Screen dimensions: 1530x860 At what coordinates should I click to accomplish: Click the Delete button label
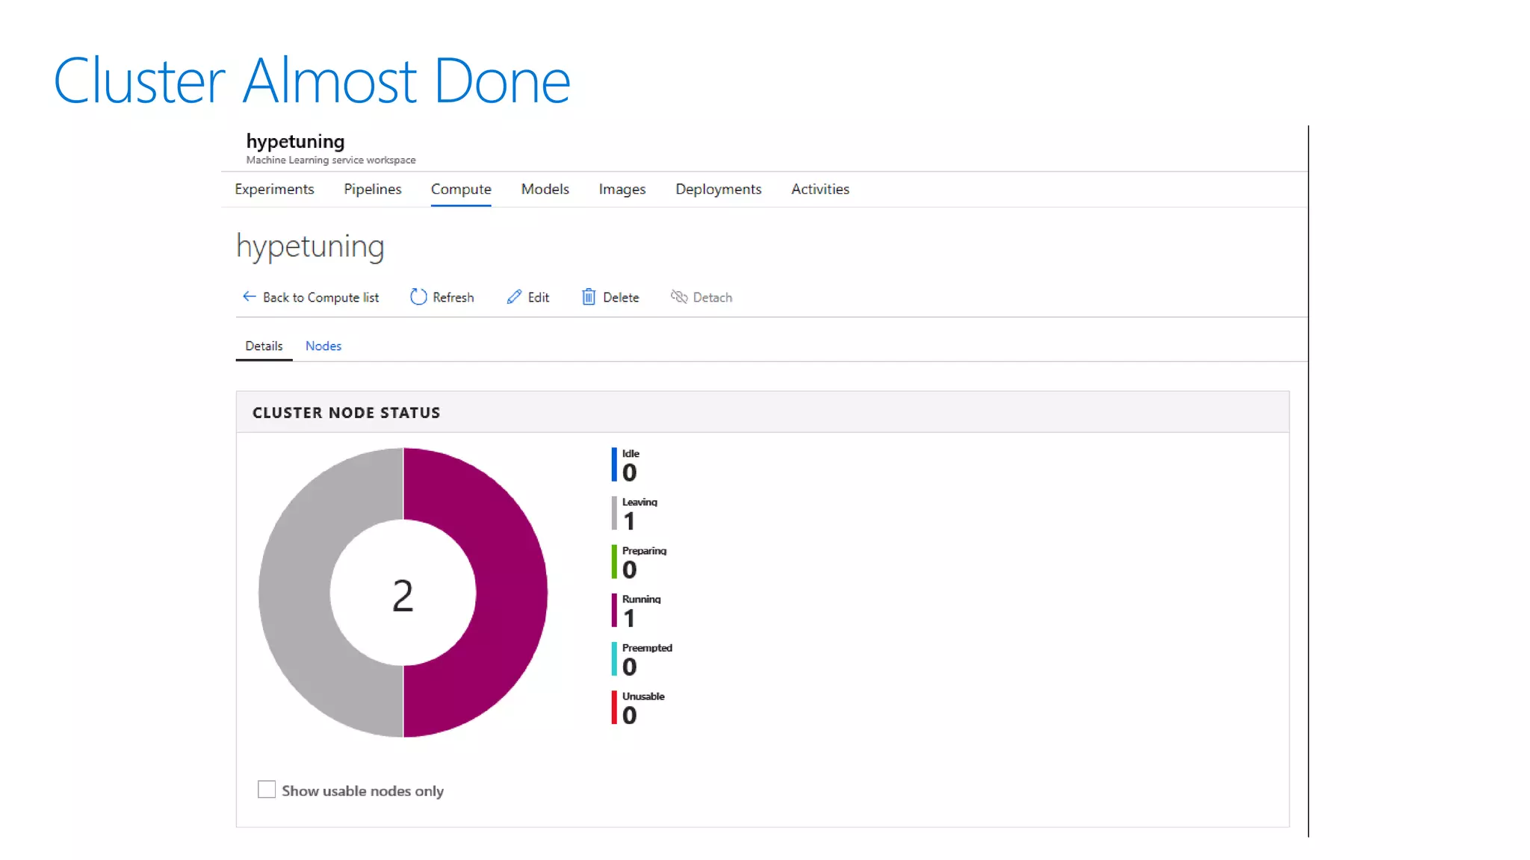pyautogui.click(x=621, y=298)
